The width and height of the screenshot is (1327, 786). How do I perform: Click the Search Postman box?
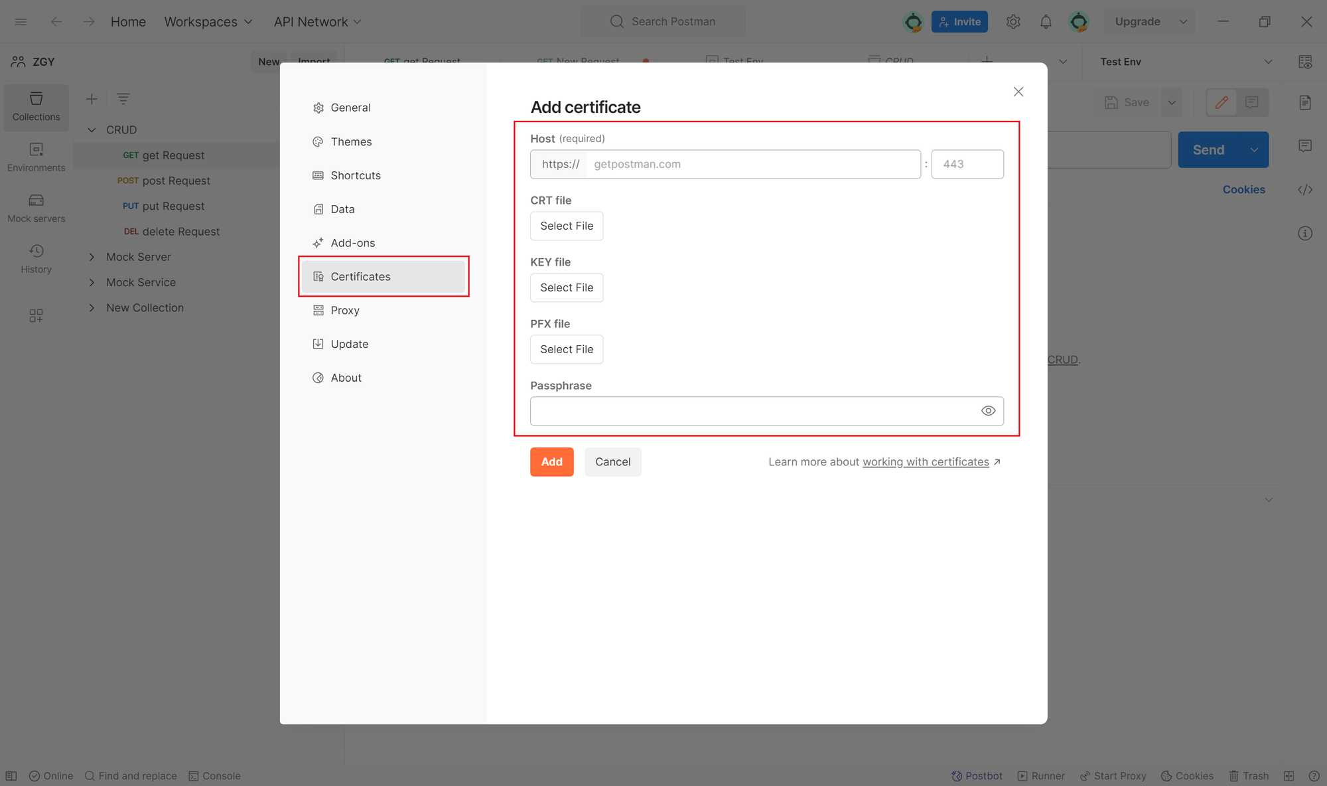click(x=663, y=22)
